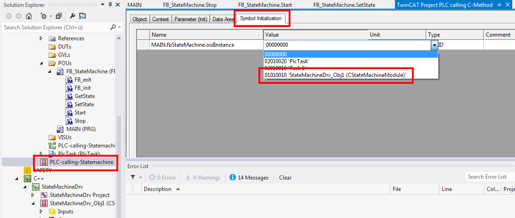Screen dimensions: 515x218
Task: Select the GetState method
Action: click(x=85, y=96)
